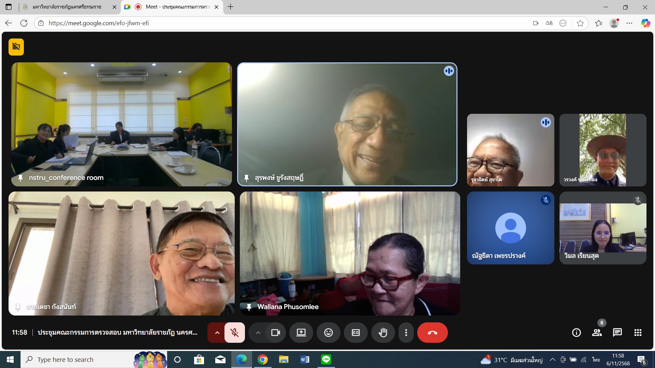Viewport: 655px width, 368px height.
Task: Open the activities grid icon
Action: tap(638, 333)
